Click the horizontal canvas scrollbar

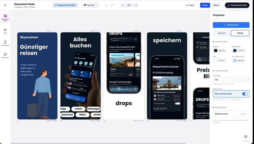98,143
